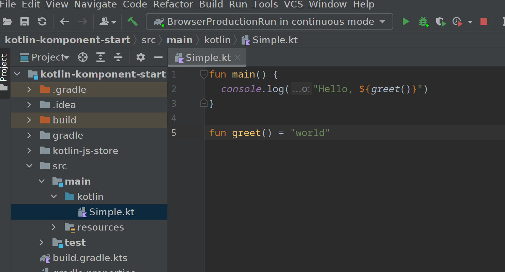Start debugging with the bug icon
The height and width of the screenshot is (272, 505).
(x=423, y=22)
